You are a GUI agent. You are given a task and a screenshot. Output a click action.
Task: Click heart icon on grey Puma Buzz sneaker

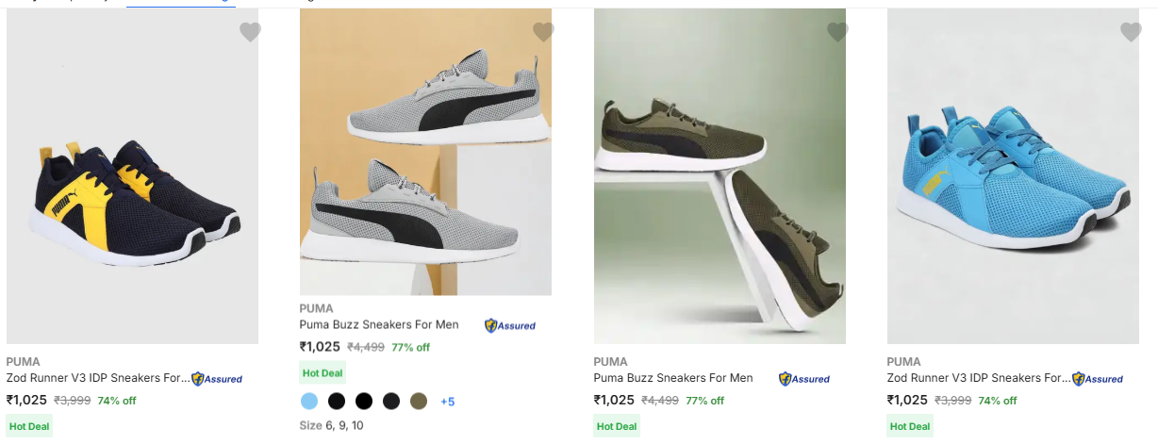(543, 33)
